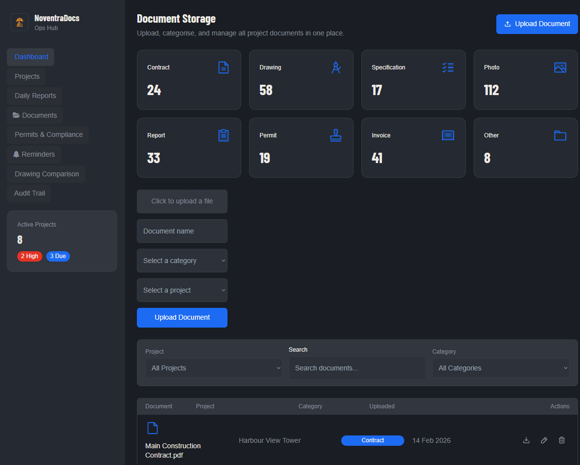View the Audit Trail
This screenshot has width=580, height=465.
tap(29, 193)
